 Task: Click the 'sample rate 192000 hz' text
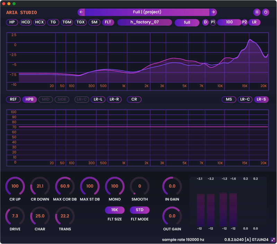click(183, 240)
